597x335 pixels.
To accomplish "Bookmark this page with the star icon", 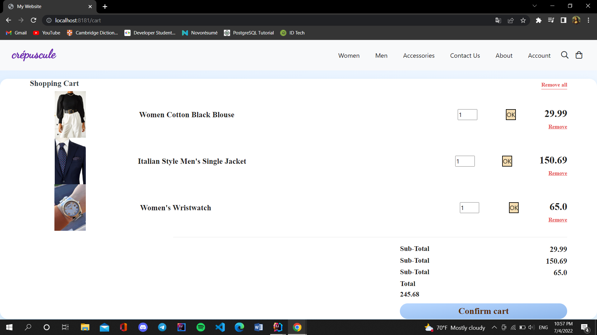I will (x=523, y=20).
